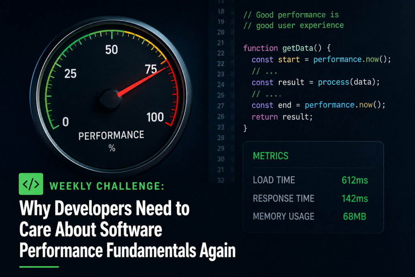
Task: Click the '0' mark on the gauge
Action: pos(66,122)
